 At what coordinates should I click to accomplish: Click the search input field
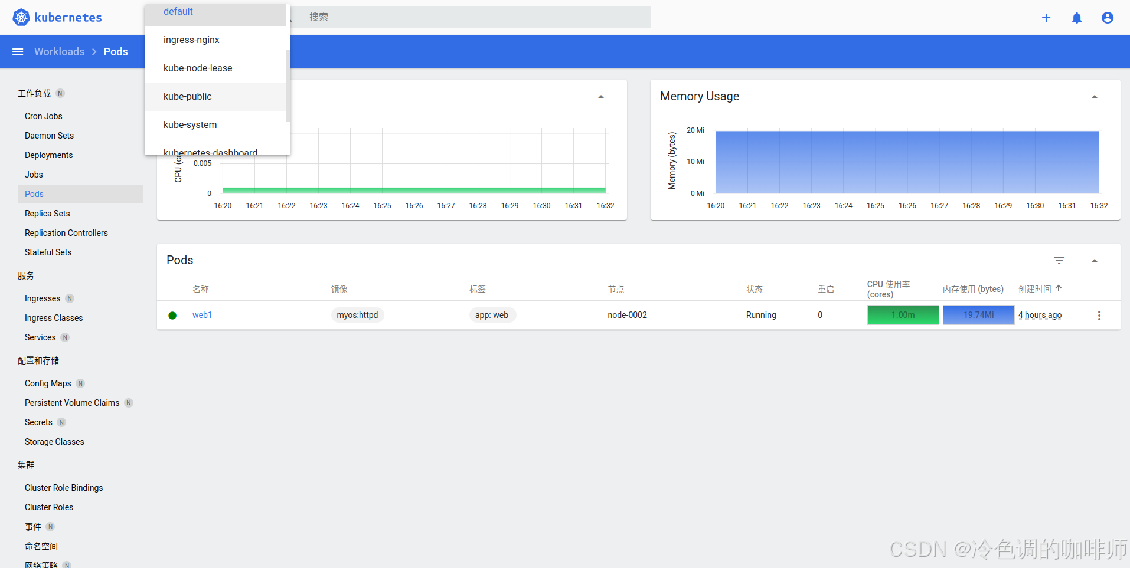coord(477,17)
